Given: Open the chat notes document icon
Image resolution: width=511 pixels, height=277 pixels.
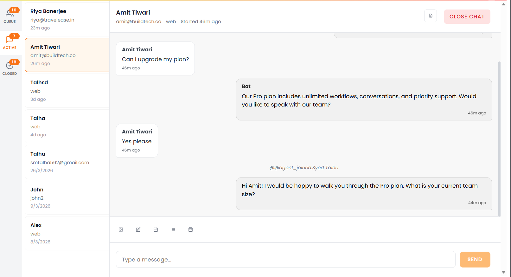Looking at the screenshot, I should coord(430,16).
